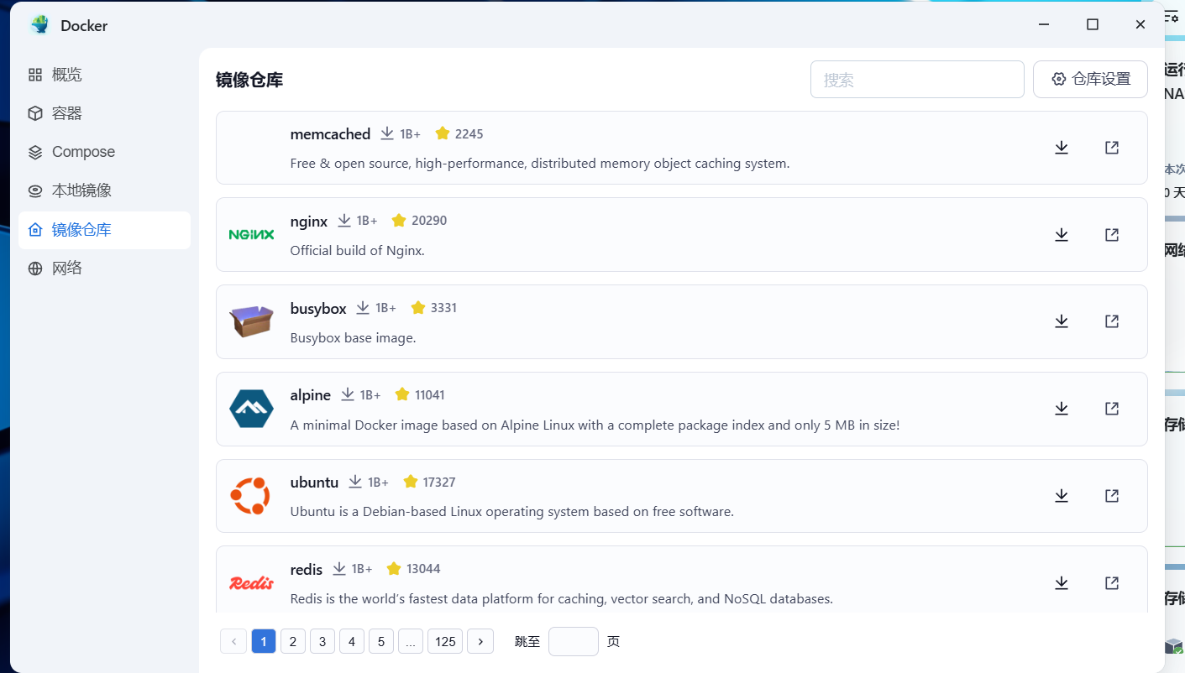Click the Docker whale app icon
The image size is (1185, 673).
pos(39,25)
